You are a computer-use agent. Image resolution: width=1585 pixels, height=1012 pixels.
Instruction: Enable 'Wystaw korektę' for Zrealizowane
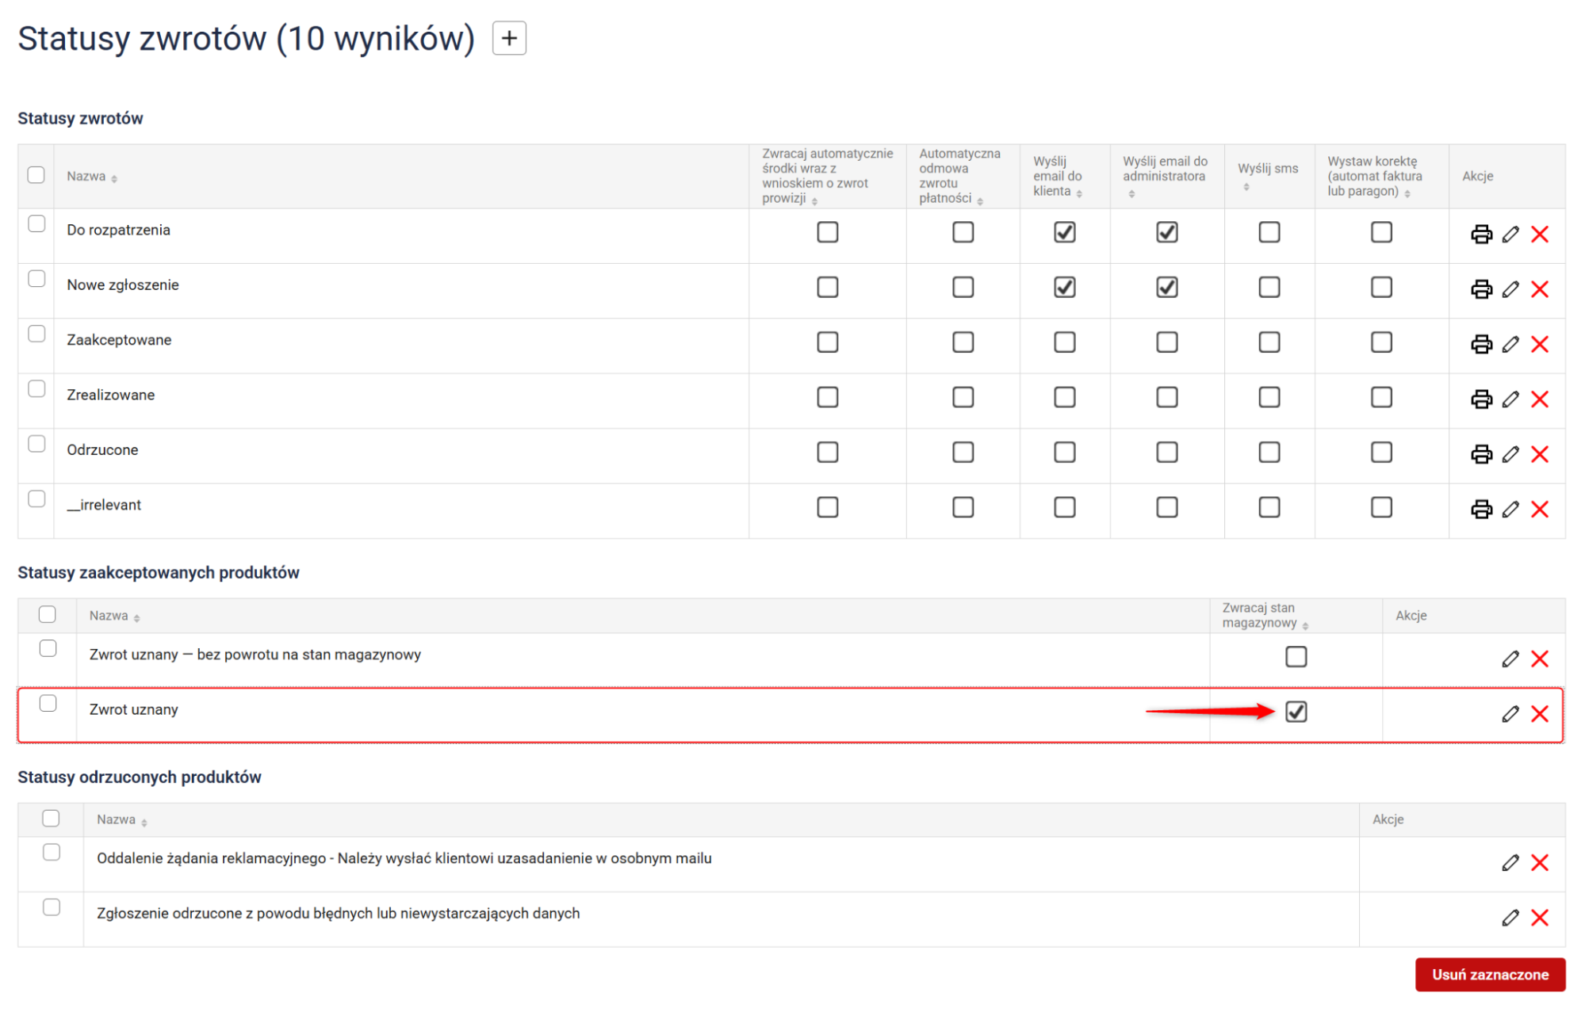click(x=1380, y=397)
